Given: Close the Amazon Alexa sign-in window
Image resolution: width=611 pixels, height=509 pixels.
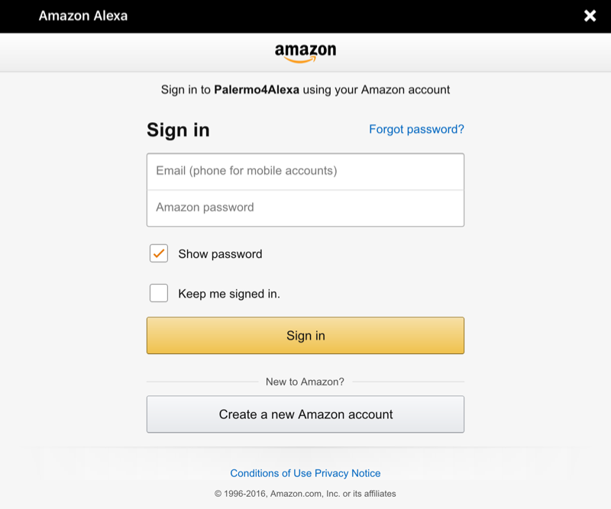Looking at the screenshot, I should point(590,16).
